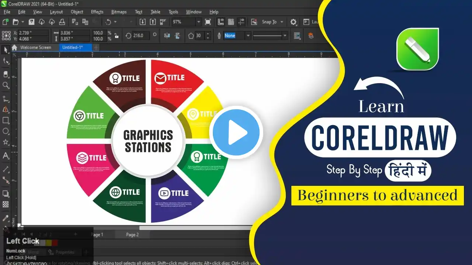Toggle the lock ratio padlock

117,36
